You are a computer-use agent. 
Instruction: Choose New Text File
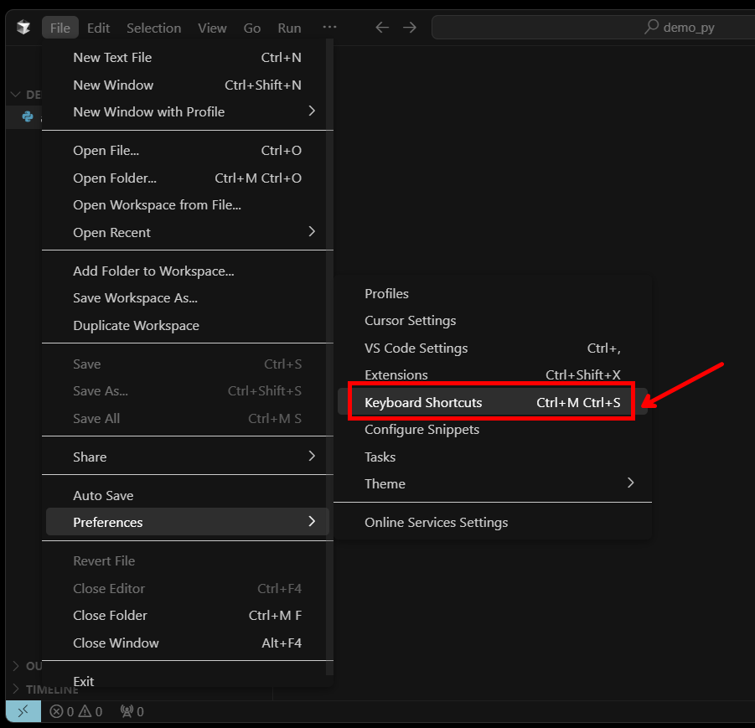188,58
